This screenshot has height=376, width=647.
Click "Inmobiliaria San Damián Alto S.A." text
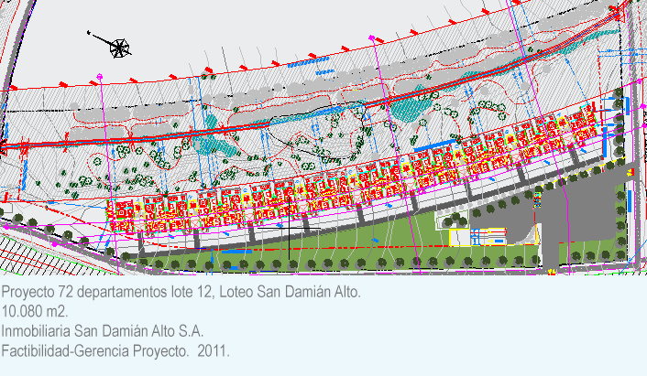pos(103,330)
